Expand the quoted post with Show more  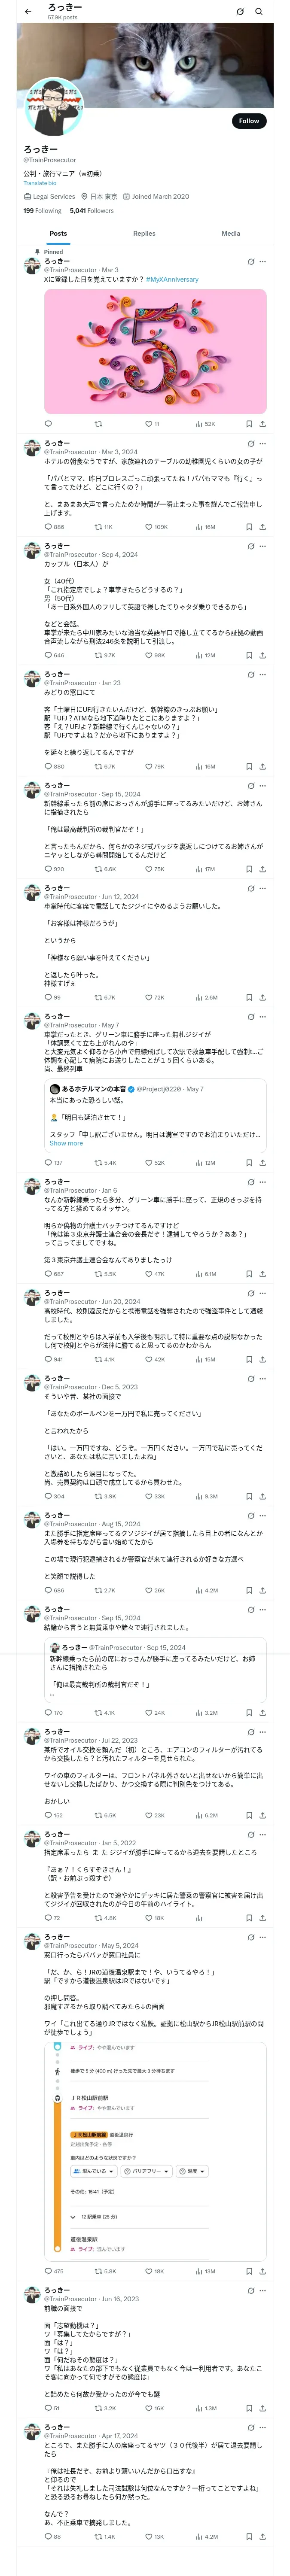[x=66, y=1143]
